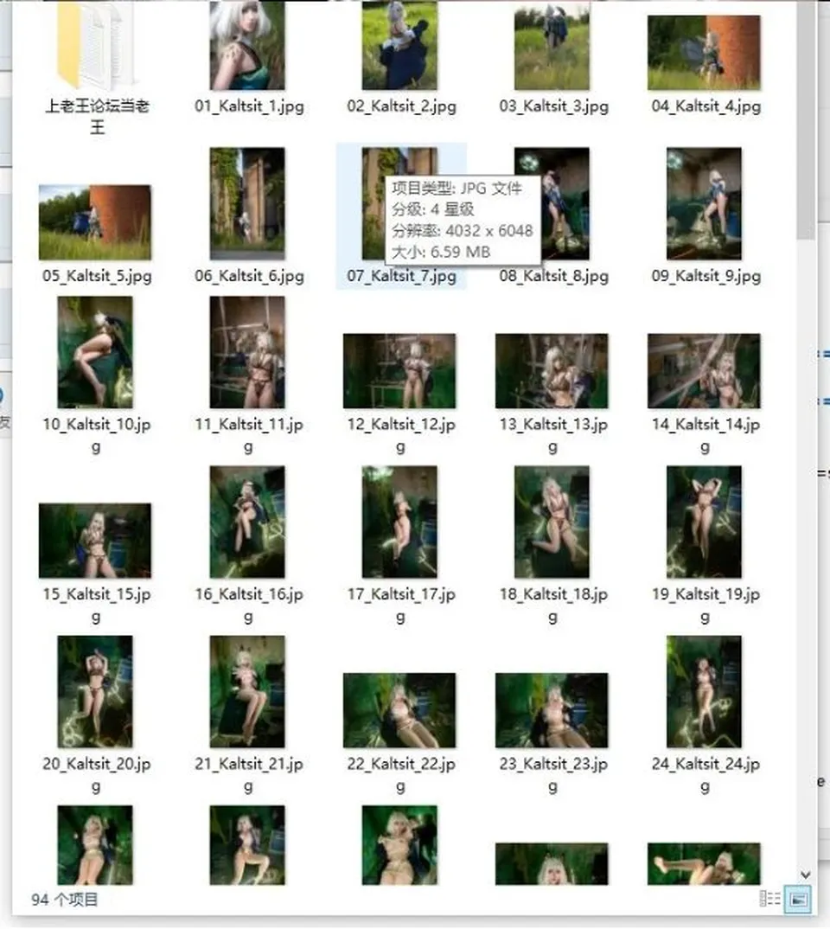This screenshot has height=929, width=830.
Task: Switch to details view icon
Action: click(x=769, y=898)
